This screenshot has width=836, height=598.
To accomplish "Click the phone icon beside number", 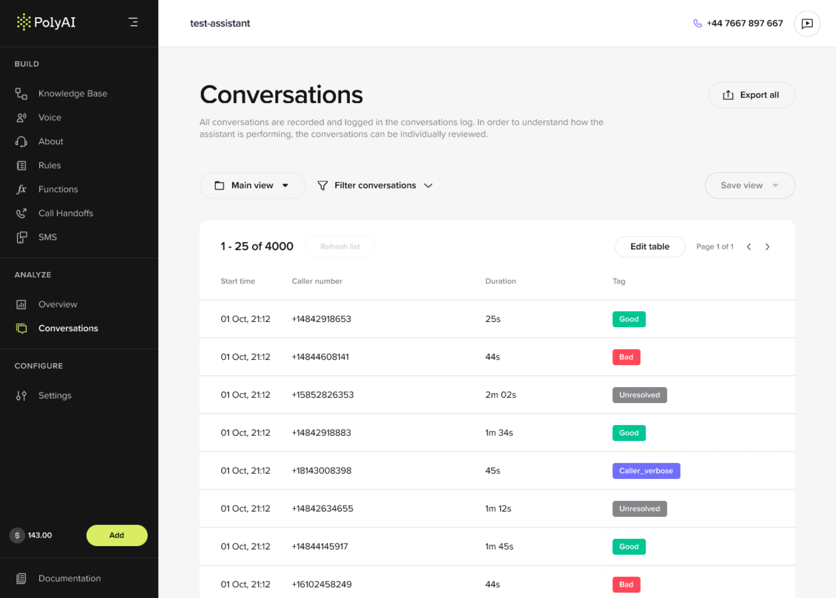I will tap(697, 23).
